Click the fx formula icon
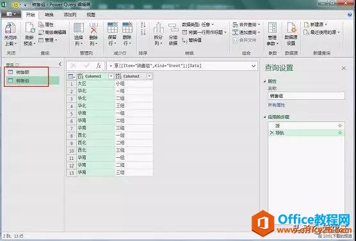Viewport: 356px width, 241px height. pyautogui.click(x=99, y=66)
